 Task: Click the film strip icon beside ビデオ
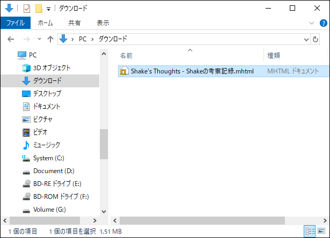pyautogui.click(x=26, y=132)
